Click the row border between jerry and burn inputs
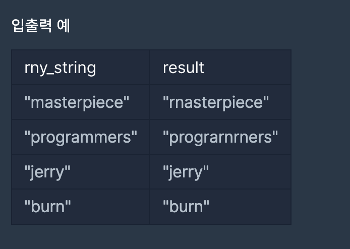Viewport: 350px width, 249px height. [81, 189]
